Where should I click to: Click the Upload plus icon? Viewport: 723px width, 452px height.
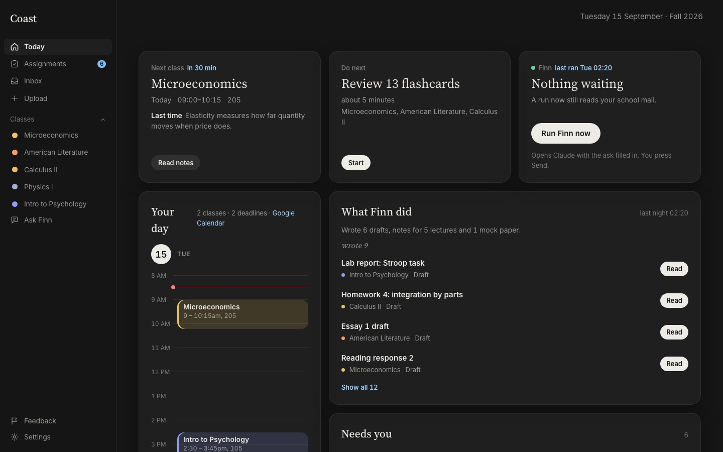15,98
